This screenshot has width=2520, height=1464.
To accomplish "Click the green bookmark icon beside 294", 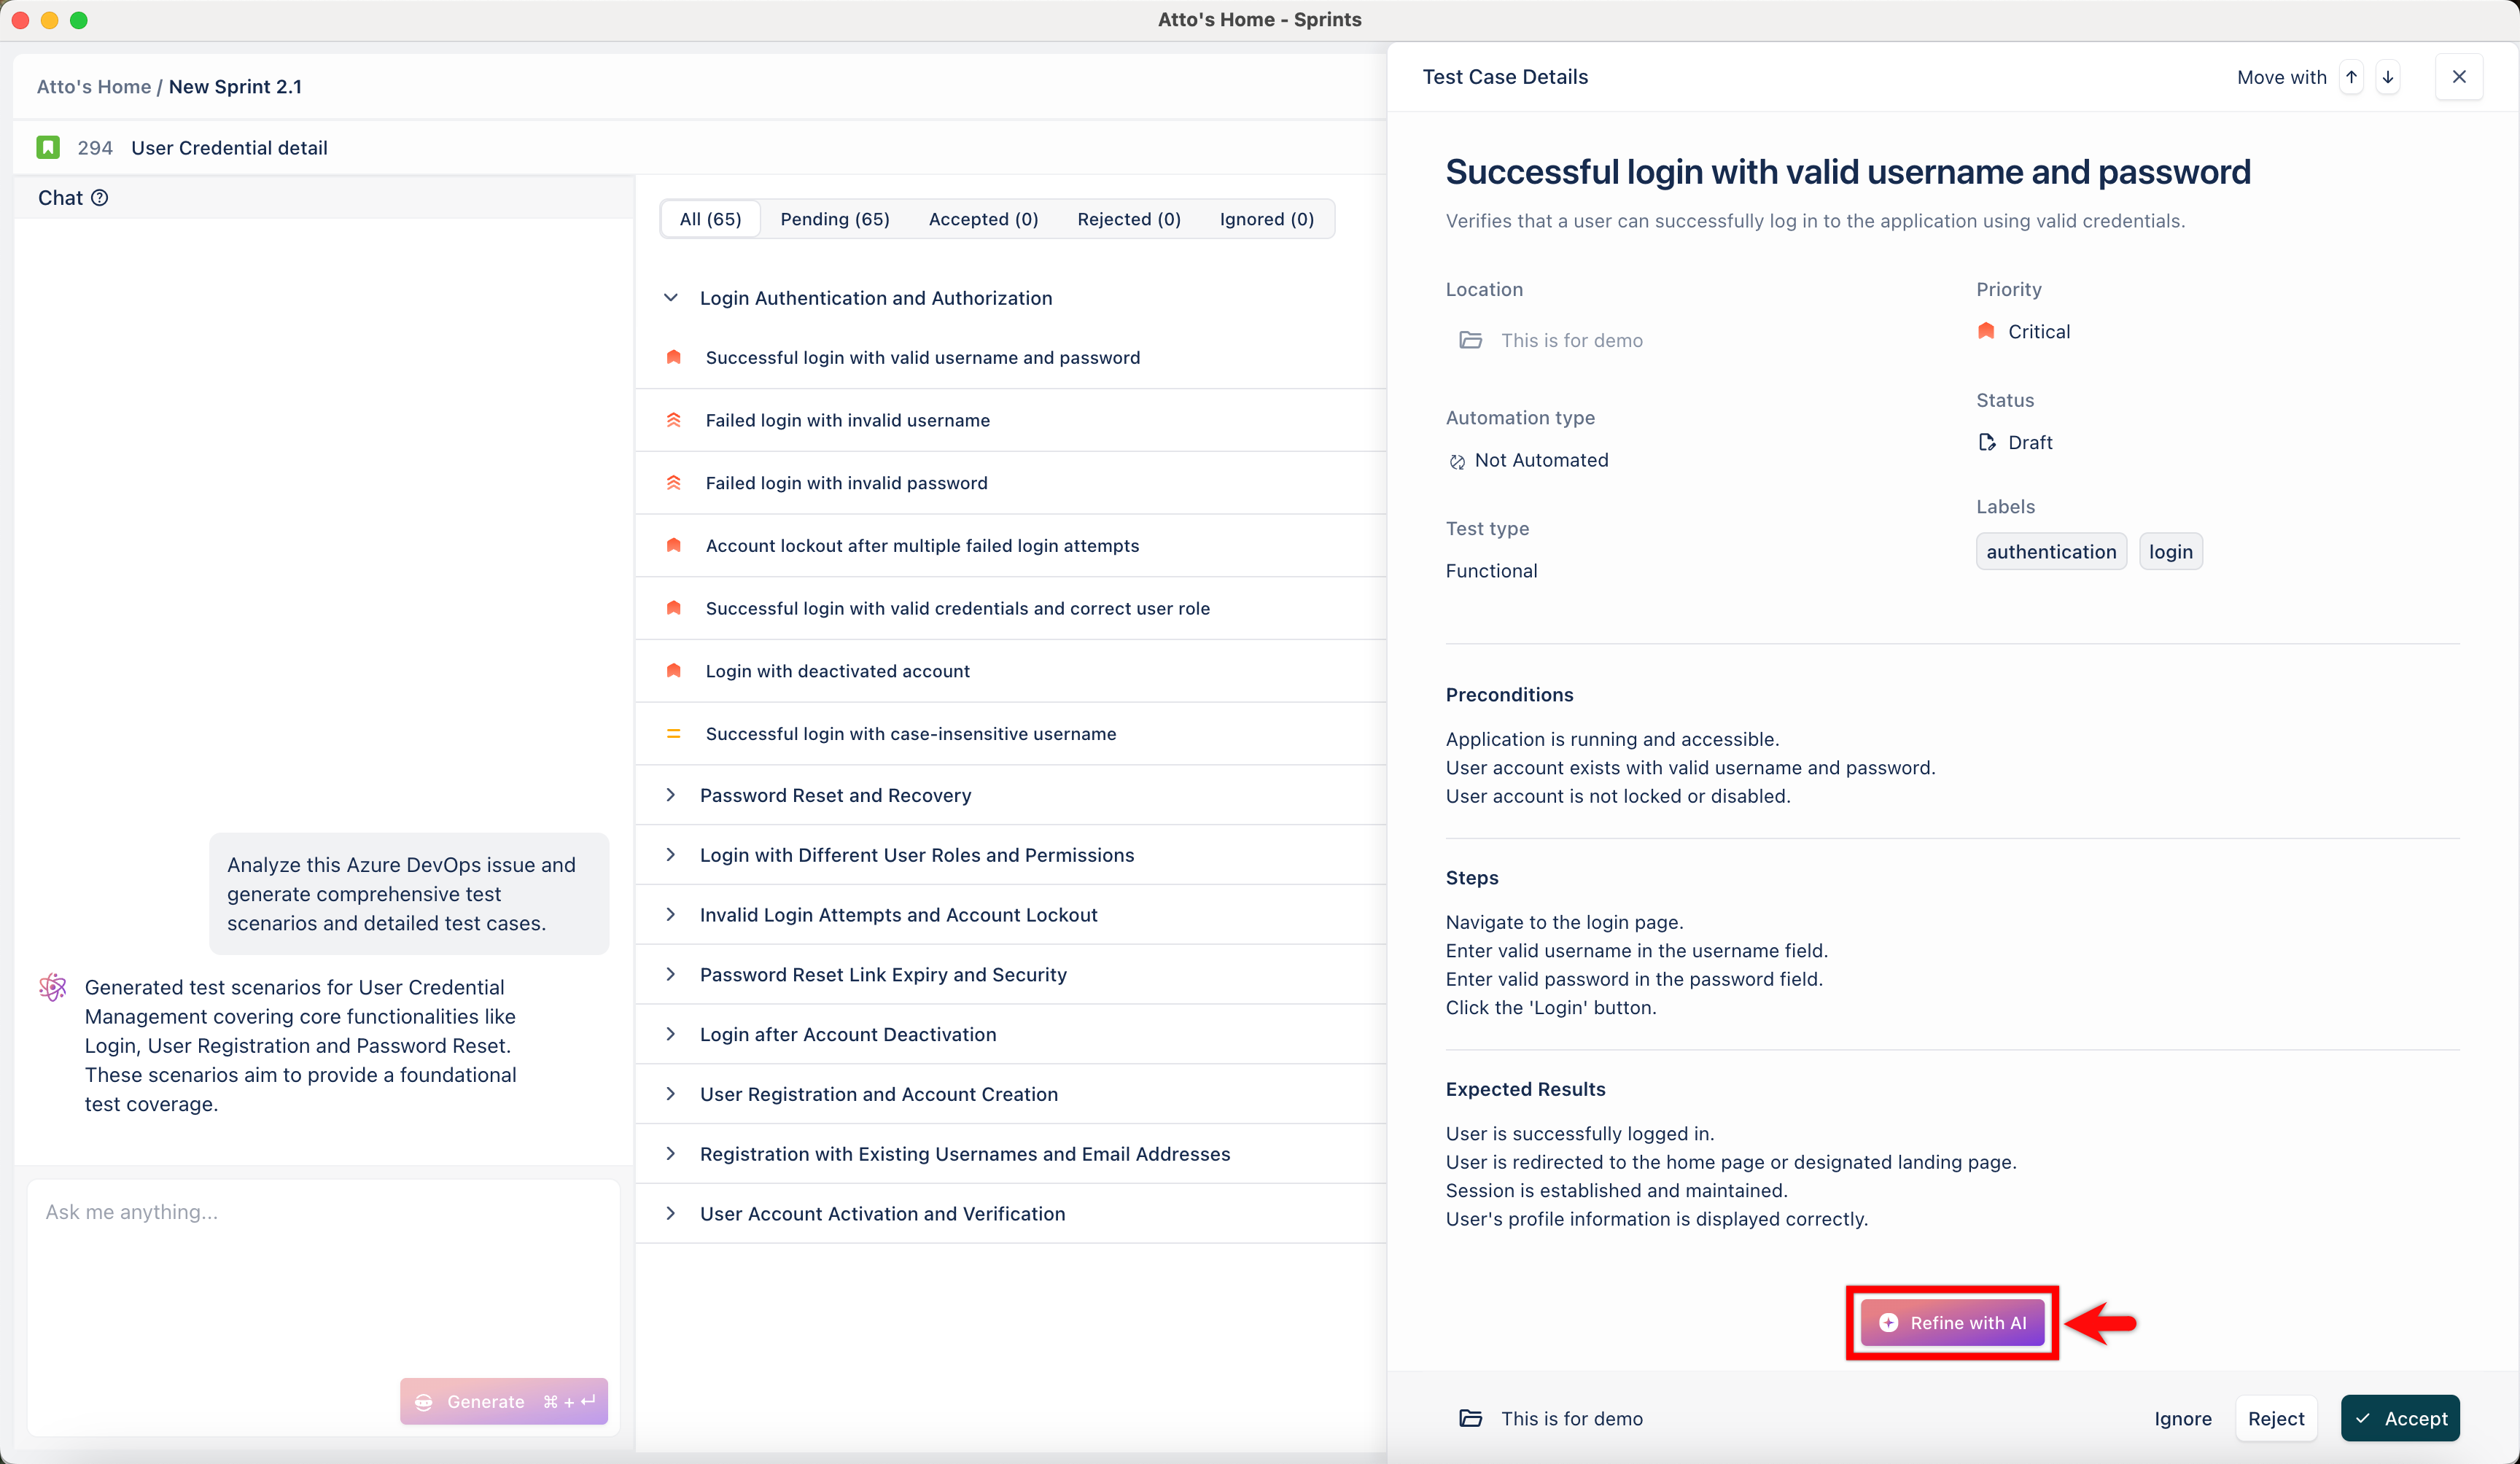I will click(48, 148).
